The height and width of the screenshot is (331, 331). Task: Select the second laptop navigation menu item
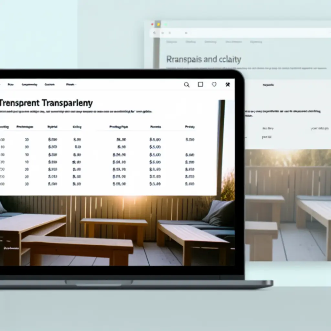pos(29,85)
